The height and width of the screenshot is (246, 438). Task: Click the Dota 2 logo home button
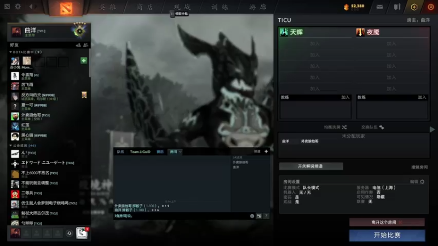pyautogui.click(x=66, y=8)
